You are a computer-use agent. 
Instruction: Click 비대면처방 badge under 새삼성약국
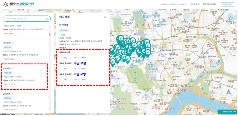7,47
